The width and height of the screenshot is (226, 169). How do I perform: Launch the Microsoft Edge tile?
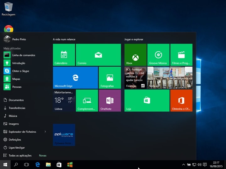(x=75, y=78)
